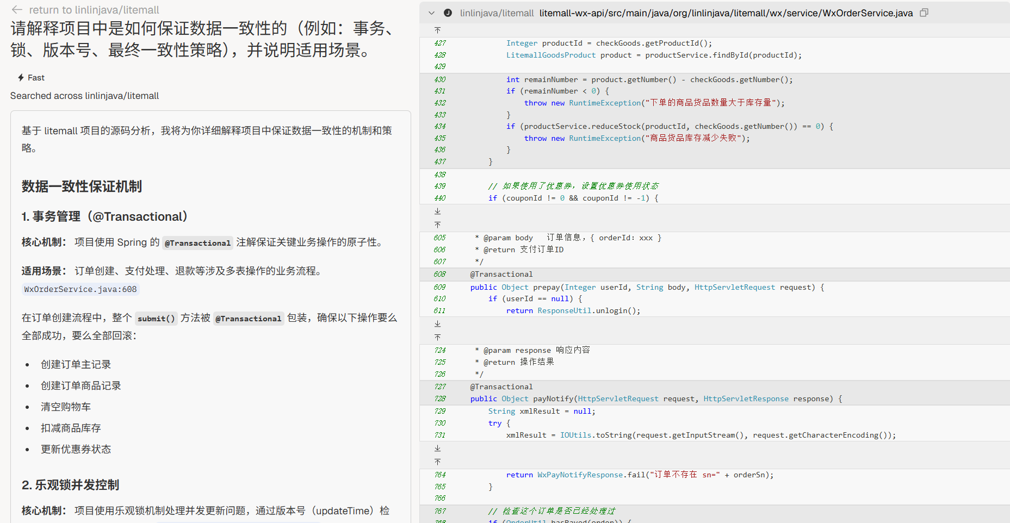Click the return to linlinjava/litemall link

94,10
